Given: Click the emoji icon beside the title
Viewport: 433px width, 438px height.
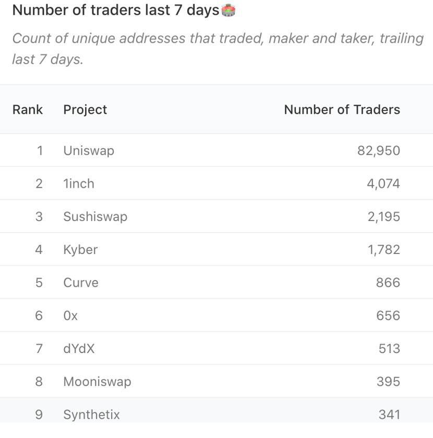Looking at the screenshot, I should [x=228, y=10].
